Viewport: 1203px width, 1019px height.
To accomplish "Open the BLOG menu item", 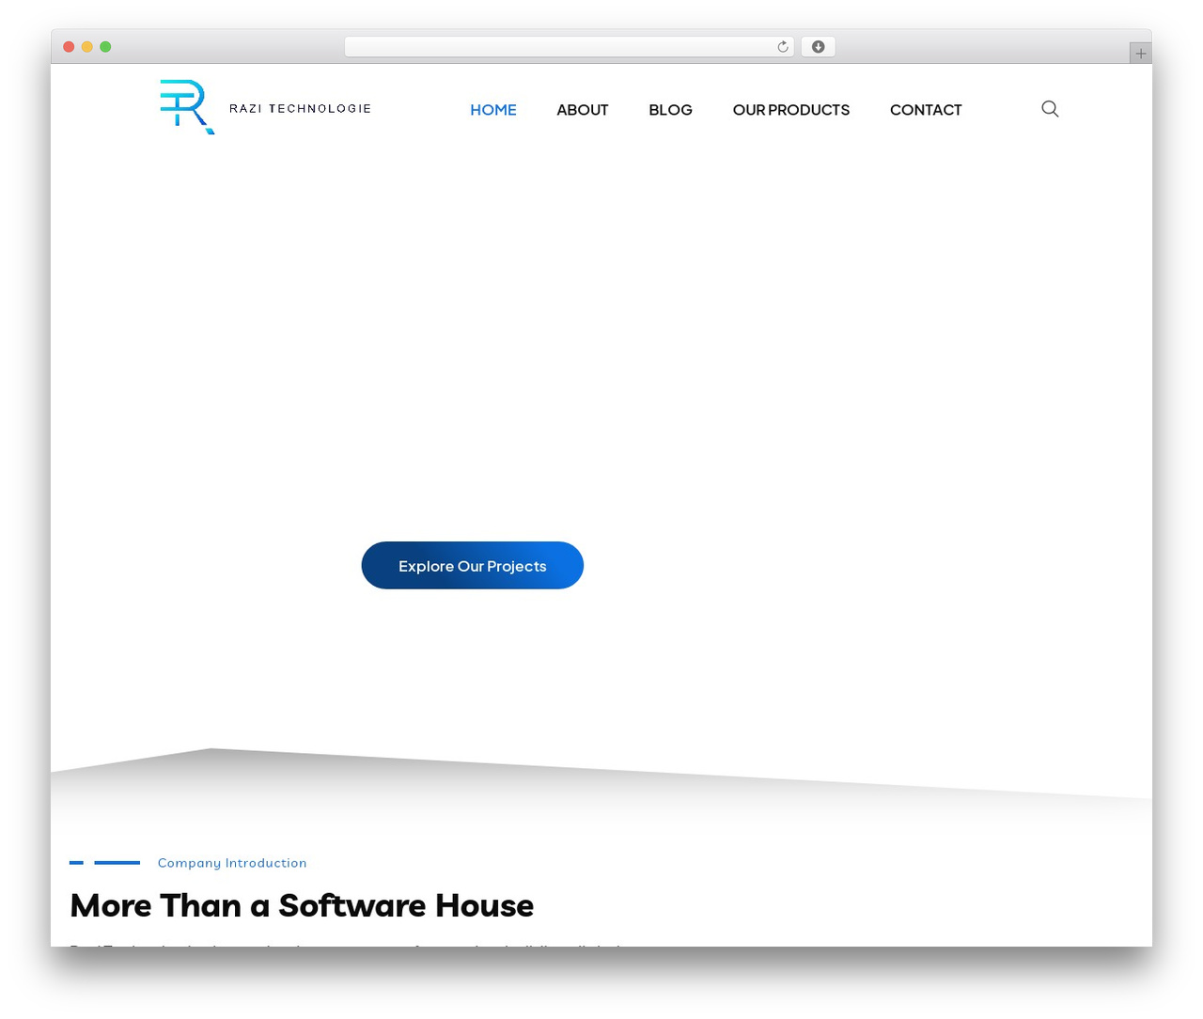I will click(x=670, y=110).
